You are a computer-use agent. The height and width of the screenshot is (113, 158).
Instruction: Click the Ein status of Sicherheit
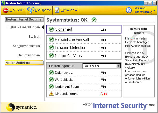103,29
